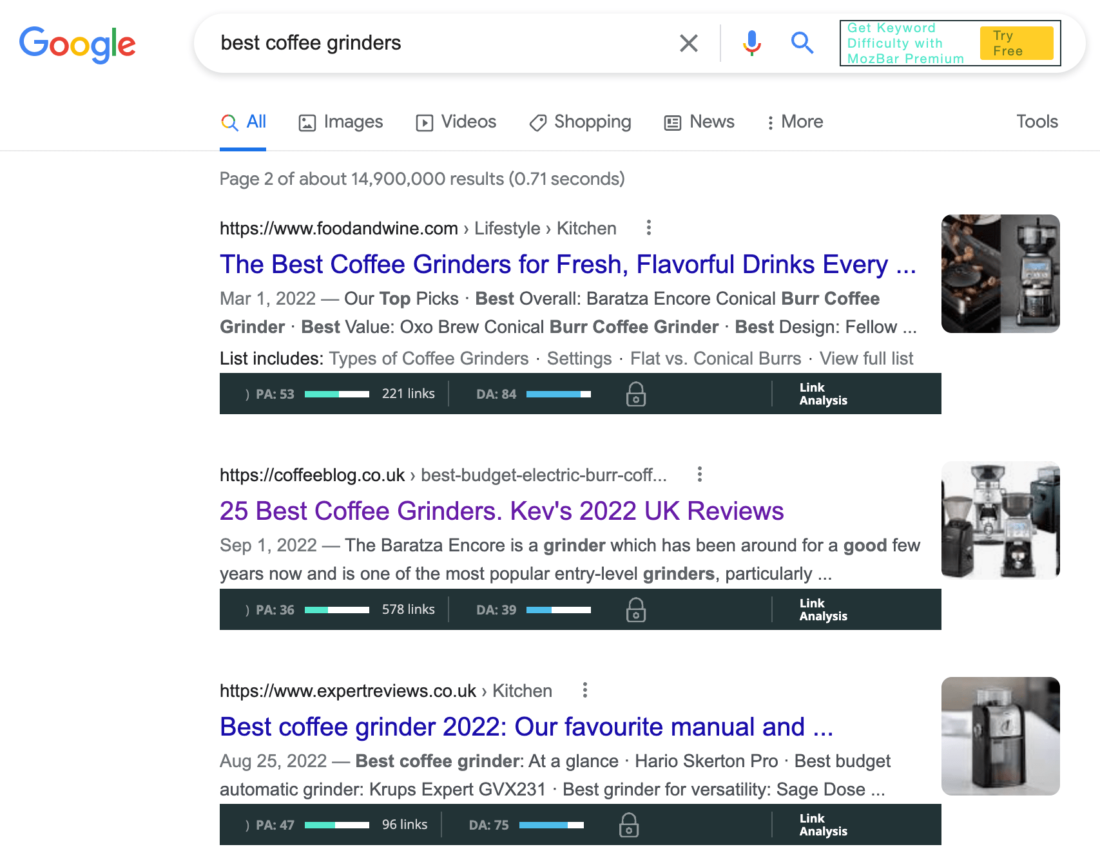Select the All tab

(243, 122)
